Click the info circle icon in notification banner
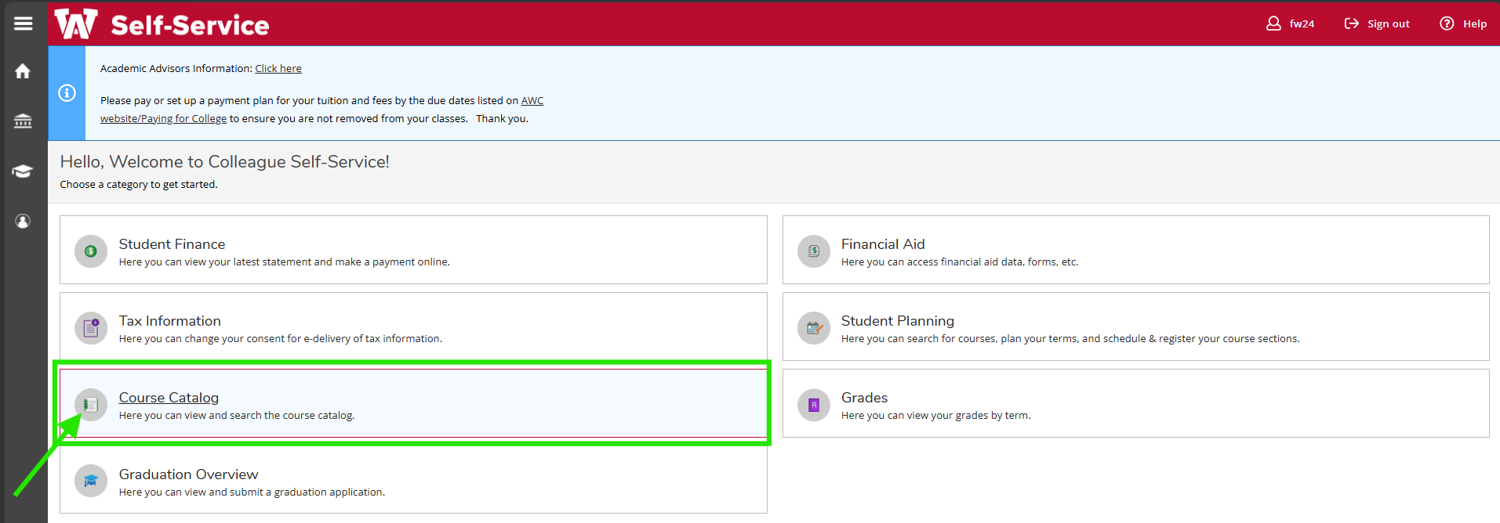Viewport: 1500px width, 523px height. [x=67, y=93]
